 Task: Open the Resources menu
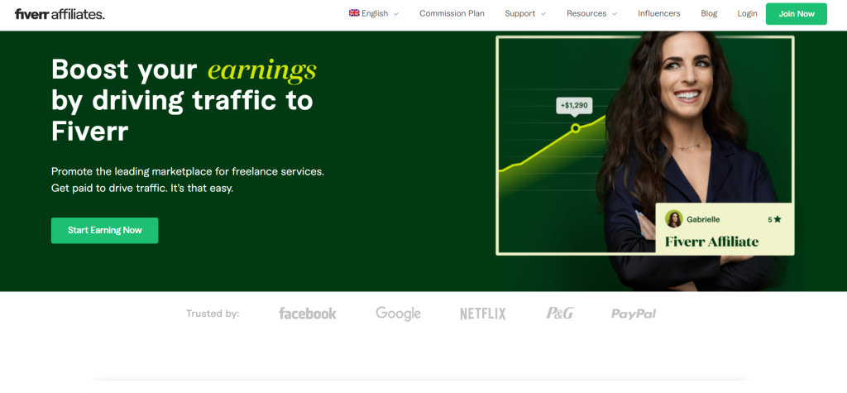586,13
